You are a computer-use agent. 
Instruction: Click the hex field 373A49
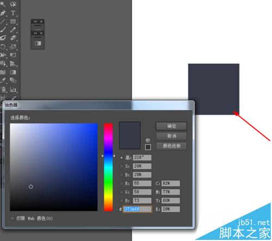(x=137, y=209)
